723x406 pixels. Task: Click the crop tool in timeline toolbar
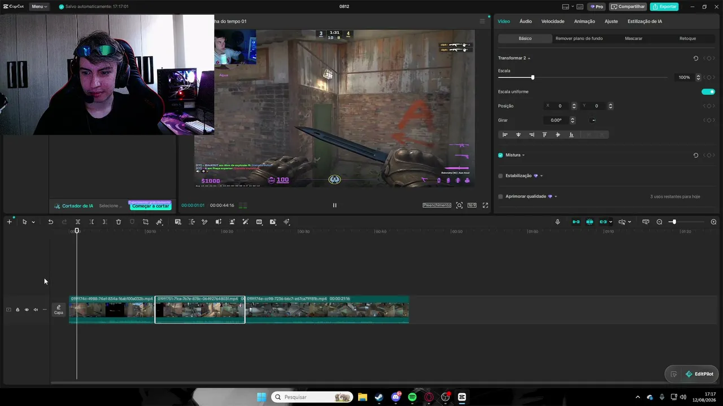point(146,222)
